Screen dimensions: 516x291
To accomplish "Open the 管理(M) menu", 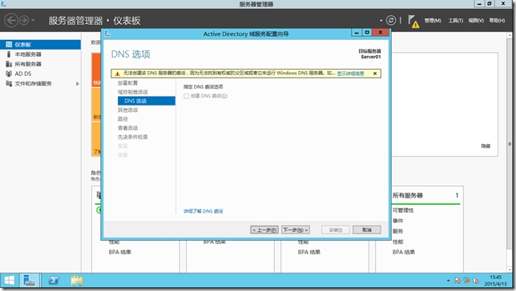I will (433, 20).
